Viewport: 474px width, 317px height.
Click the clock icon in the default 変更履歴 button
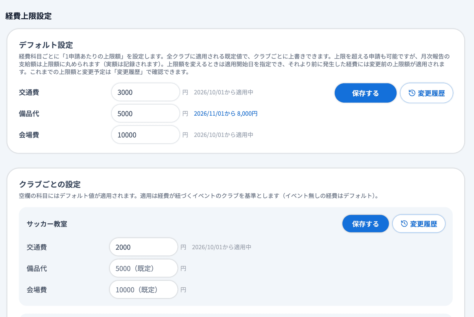[412, 93]
